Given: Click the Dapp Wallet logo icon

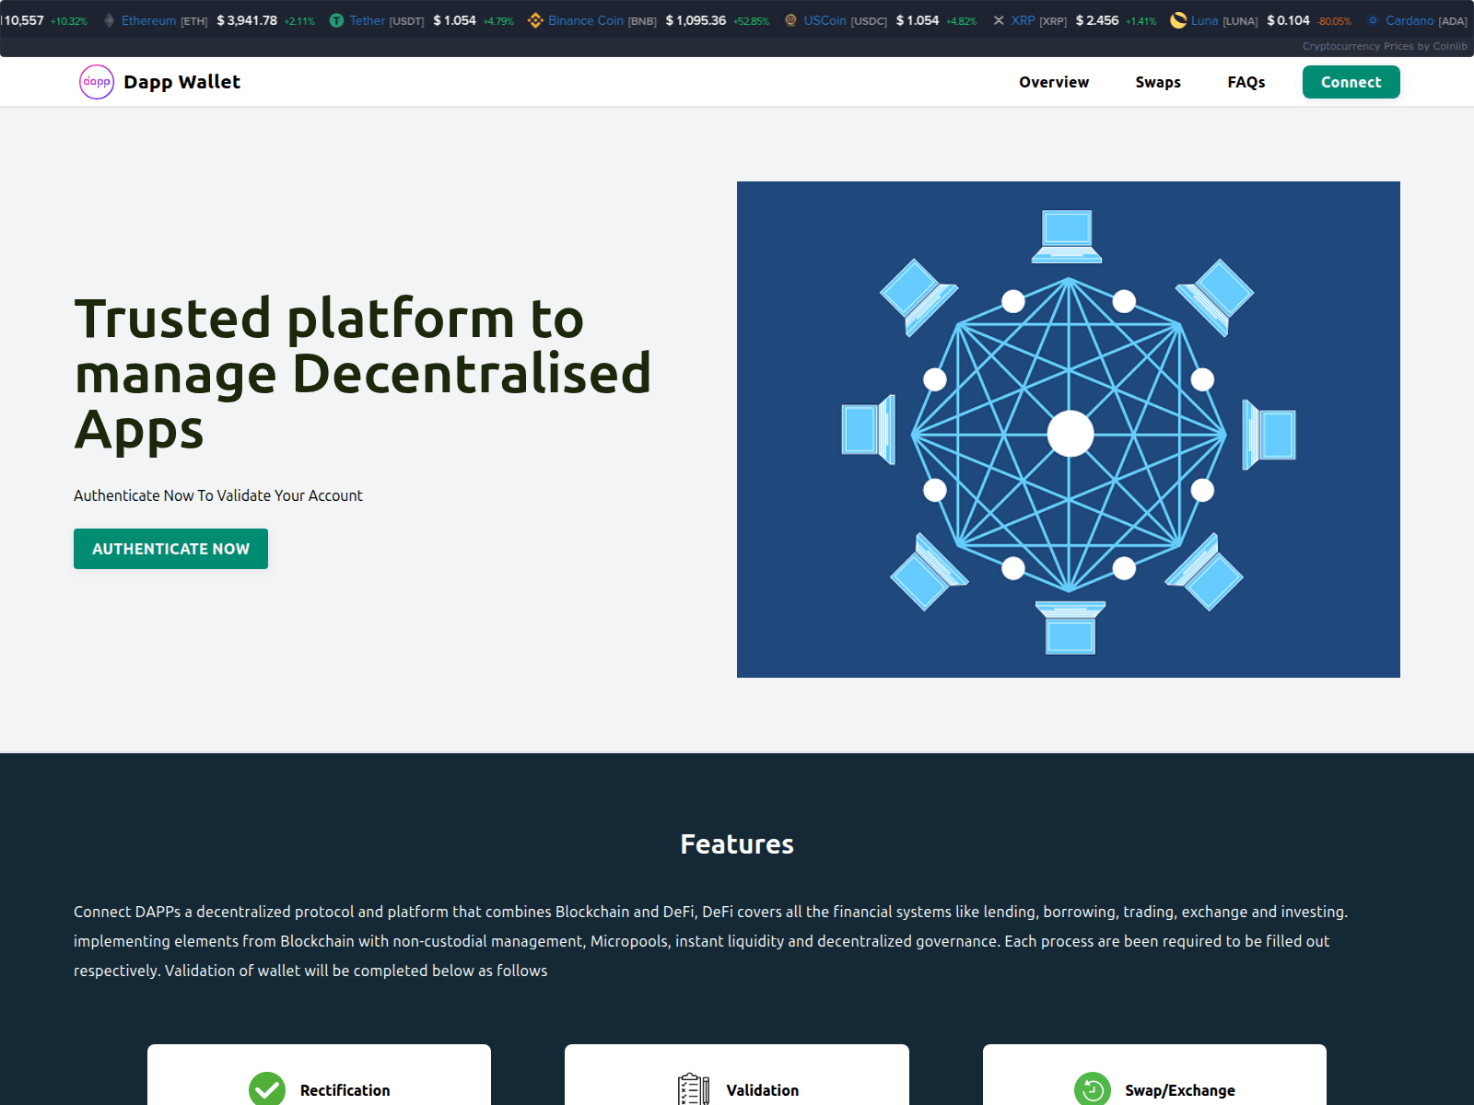Looking at the screenshot, I should coord(97,82).
